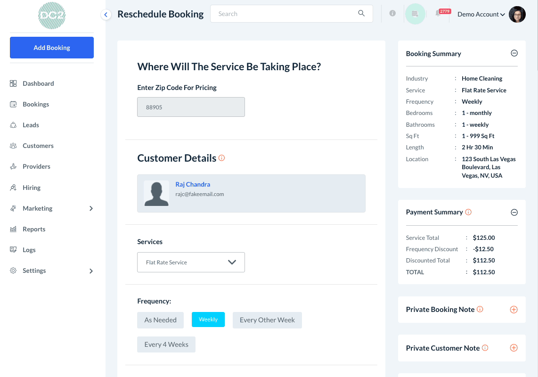Collapse the sidebar with arrow button
Viewport: 538px width, 377px height.
tap(106, 15)
